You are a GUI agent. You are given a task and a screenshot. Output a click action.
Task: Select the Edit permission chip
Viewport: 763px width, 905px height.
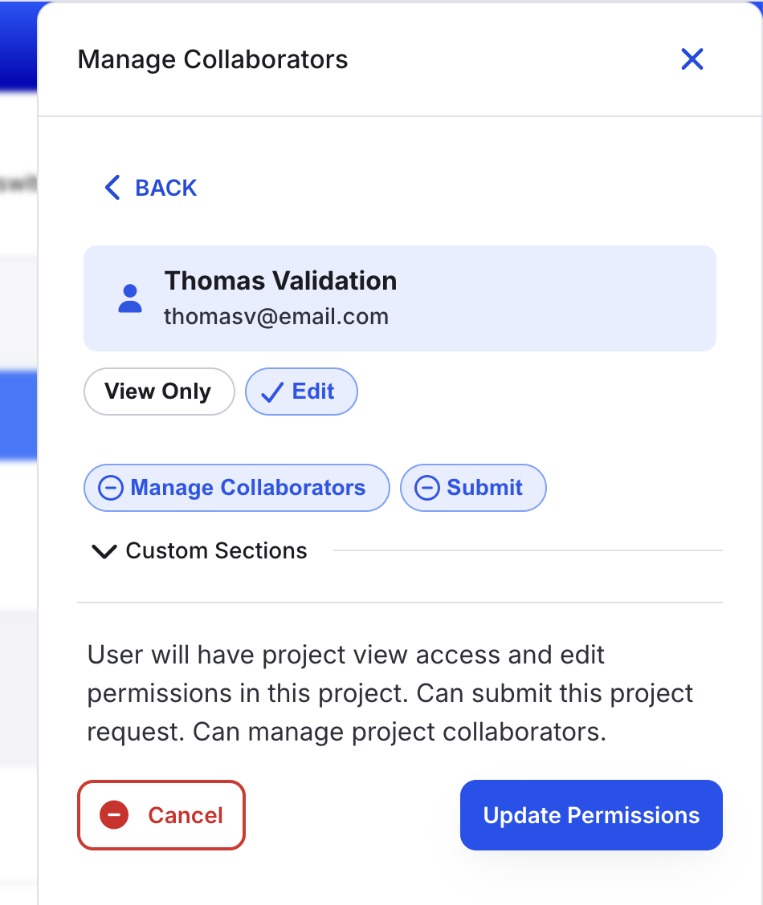click(301, 392)
